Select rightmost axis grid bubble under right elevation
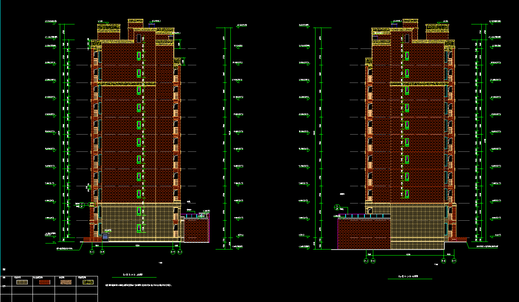The image size is (519, 302). pos(454,261)
